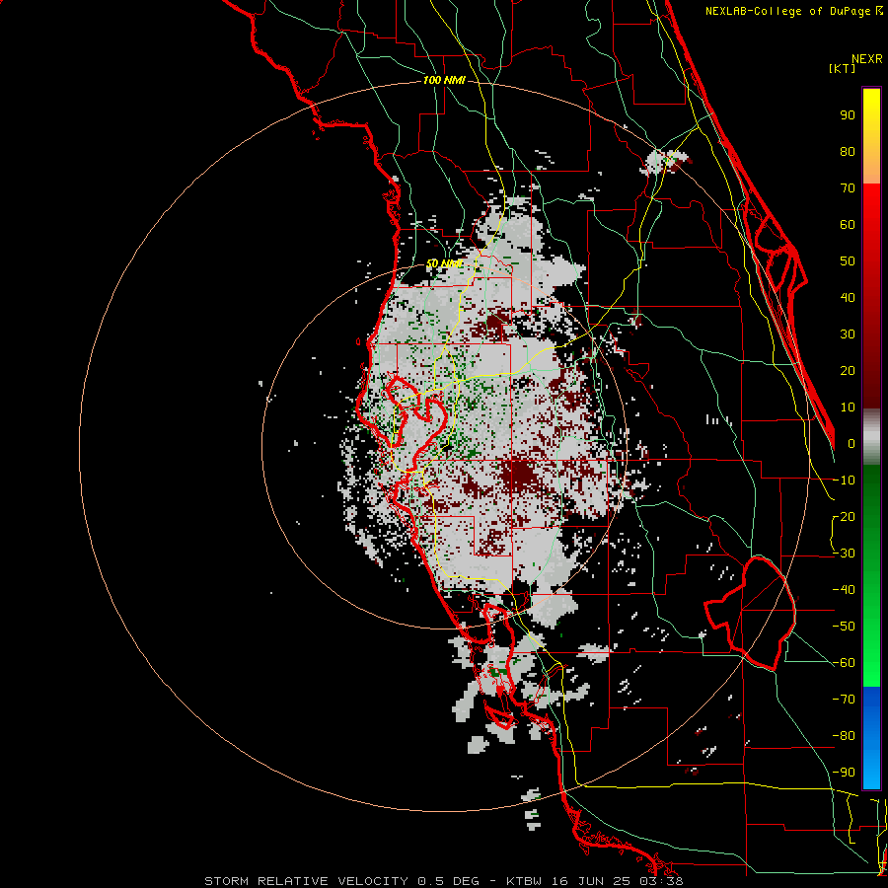Click the 30 value on velocity scale
Screen dimensions: 888x888
(x=848, y=334)
